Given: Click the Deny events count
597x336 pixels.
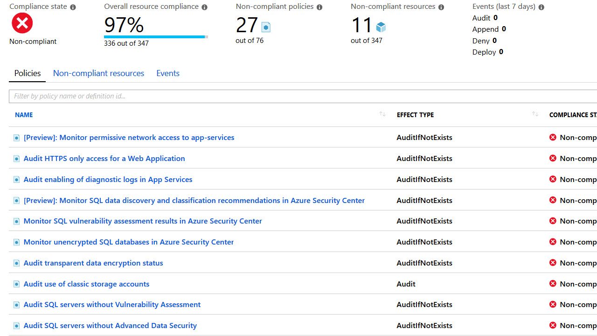Looking at the screenshot, I should point(494,41).
